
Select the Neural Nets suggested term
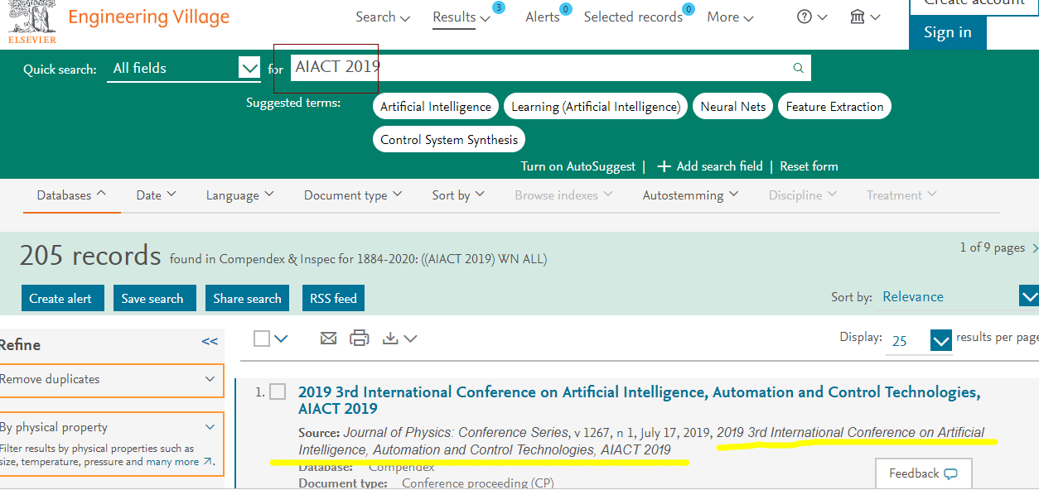(732, 107)
